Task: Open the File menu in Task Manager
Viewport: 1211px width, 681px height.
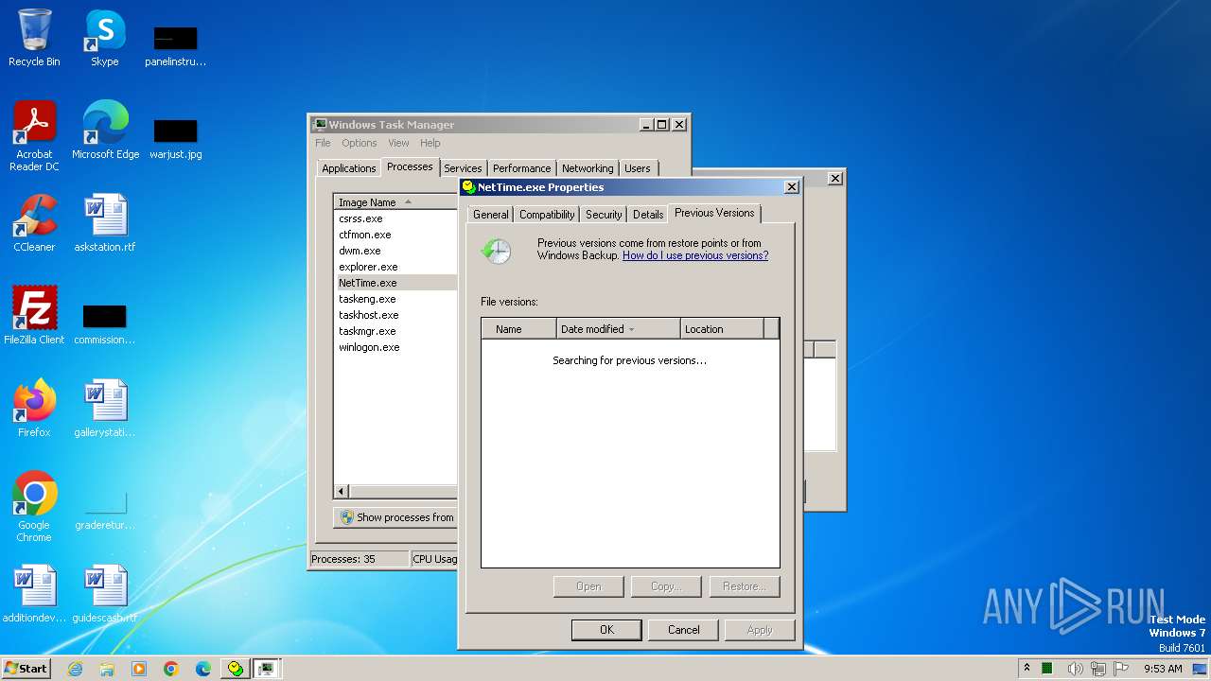Action: tap(323, 143)
